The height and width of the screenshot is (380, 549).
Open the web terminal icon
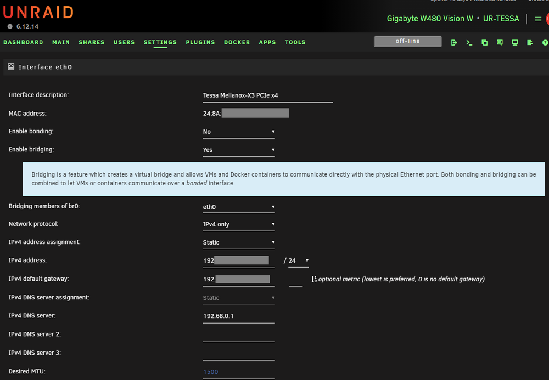(469, 42)
